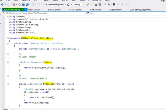Click the line 'using System.Data.Entity;'
The image size is (166, 110).
pos(24,25)
